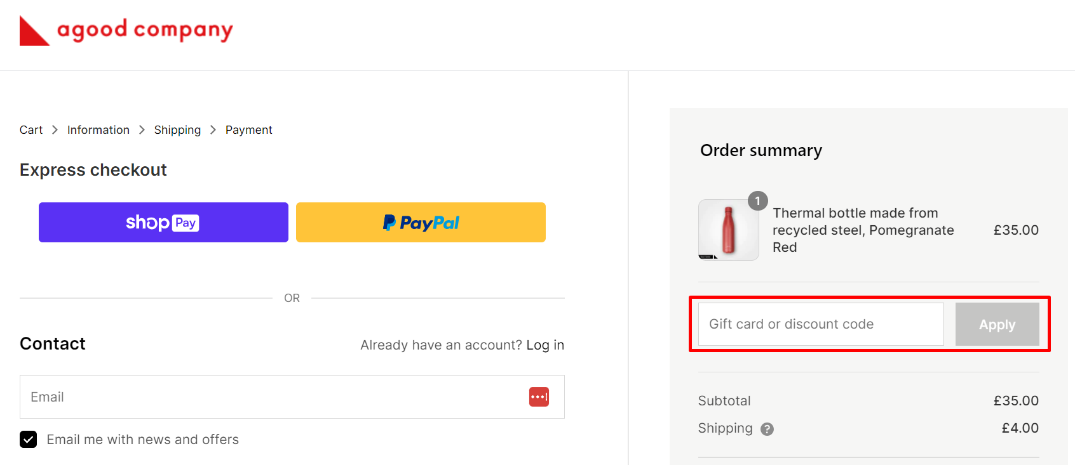Click the red password manager icon in Email field
This screenshot has width=1075, height=465.
pyautogui.click(x=539, y=396)
